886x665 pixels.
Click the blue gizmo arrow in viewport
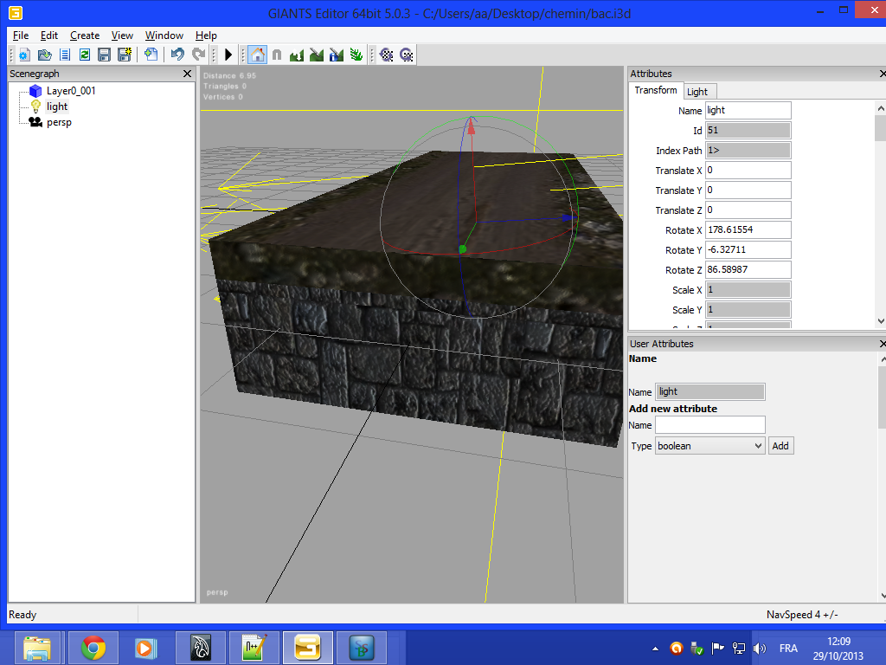click(x=568, y=217)
